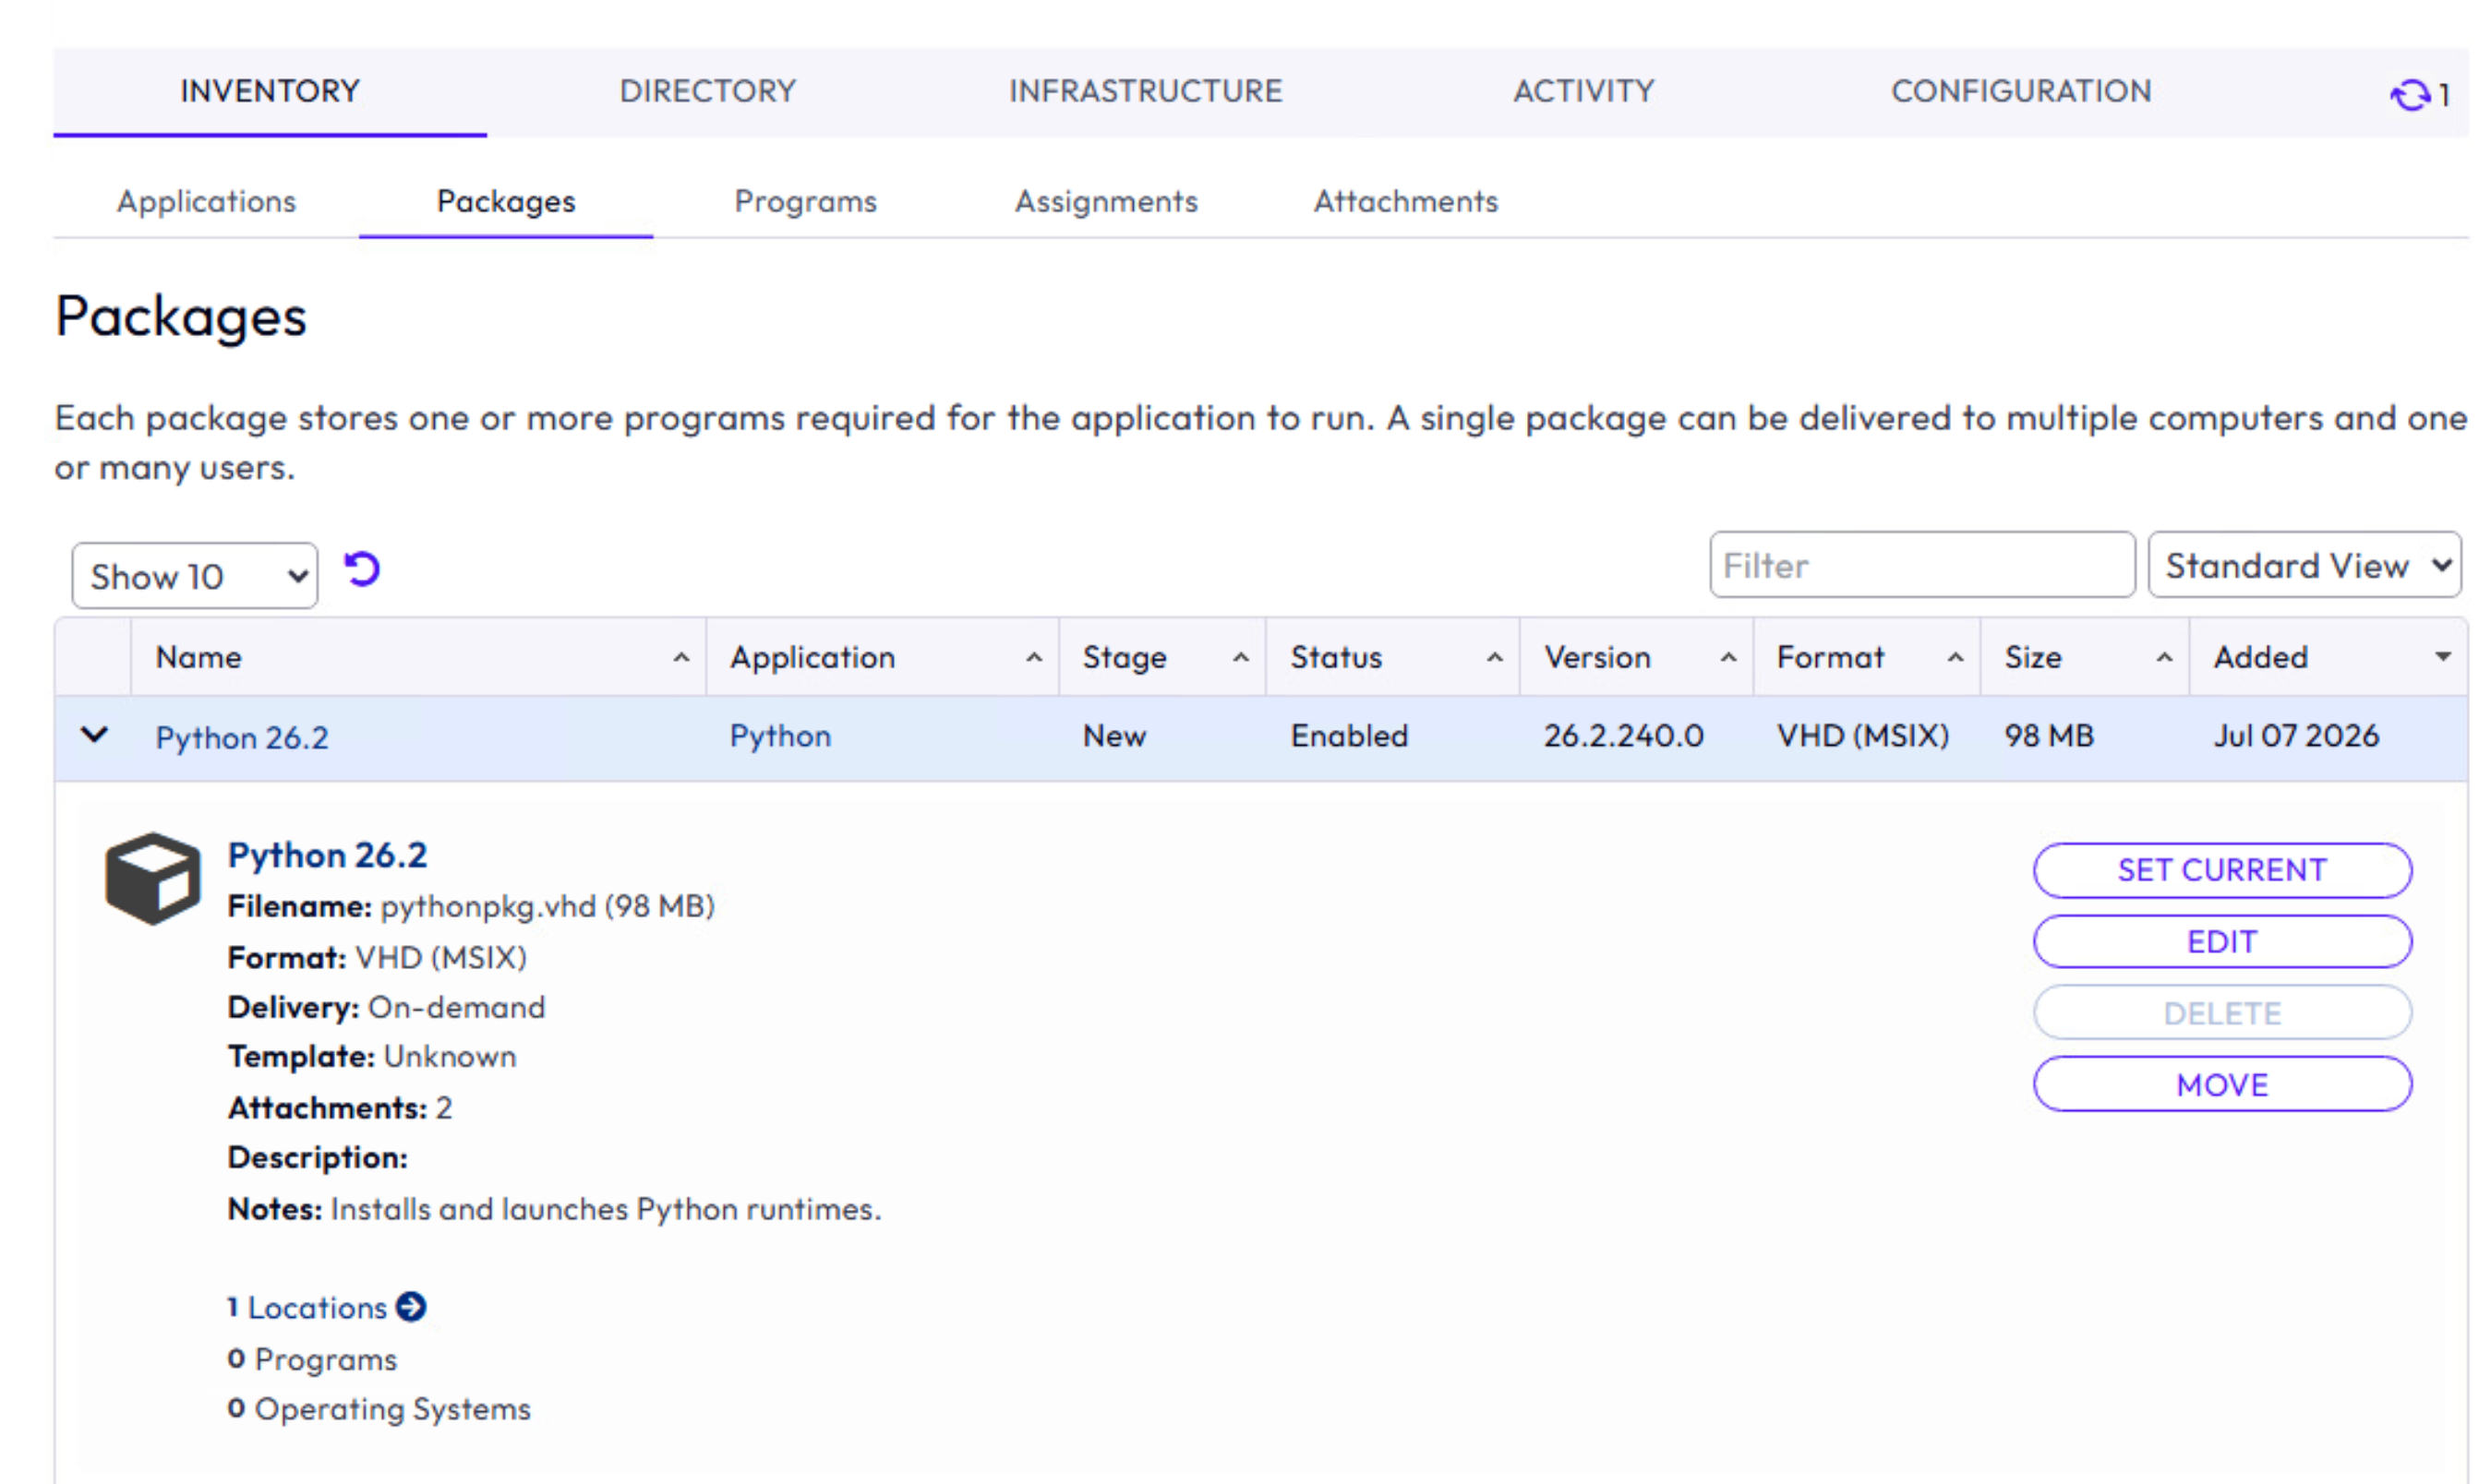Sort the table by Version column
Image resolution: width=2491 pixels, height=1484 pixels.
click(1637, 657)
